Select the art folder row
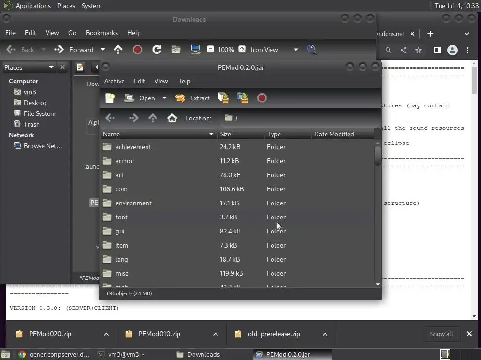Screen dimensions: 481x360 click(237, 175)
